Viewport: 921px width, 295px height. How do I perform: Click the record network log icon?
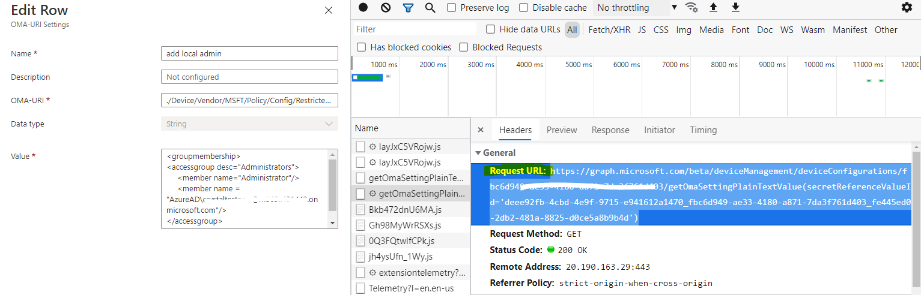363,7
